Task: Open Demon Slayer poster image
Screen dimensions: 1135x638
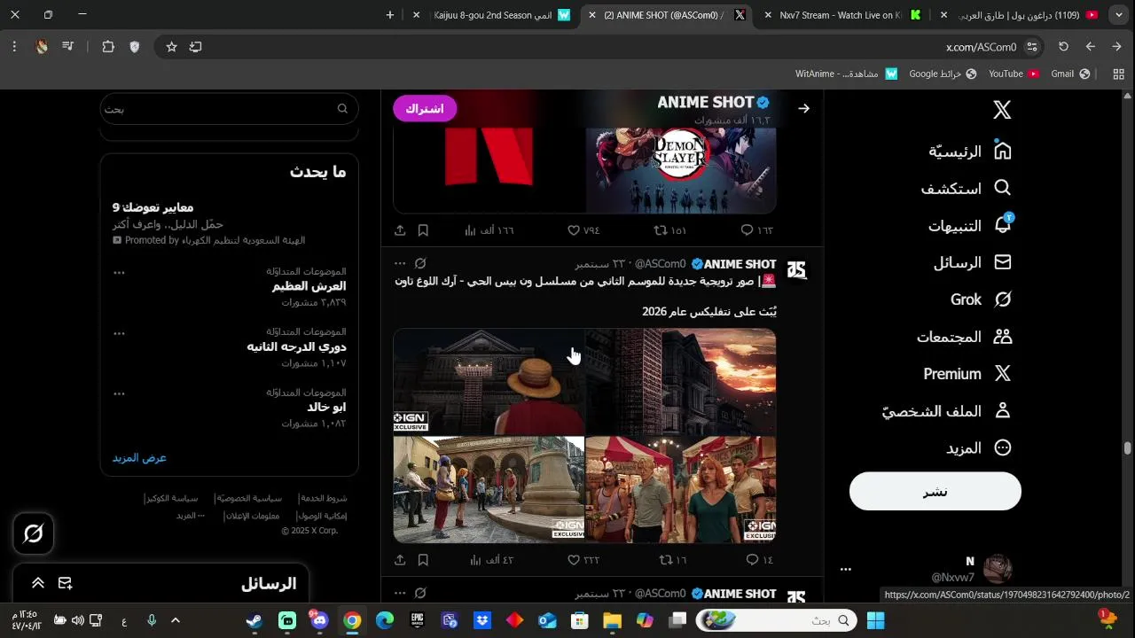Action: click(x=681, y=170)
